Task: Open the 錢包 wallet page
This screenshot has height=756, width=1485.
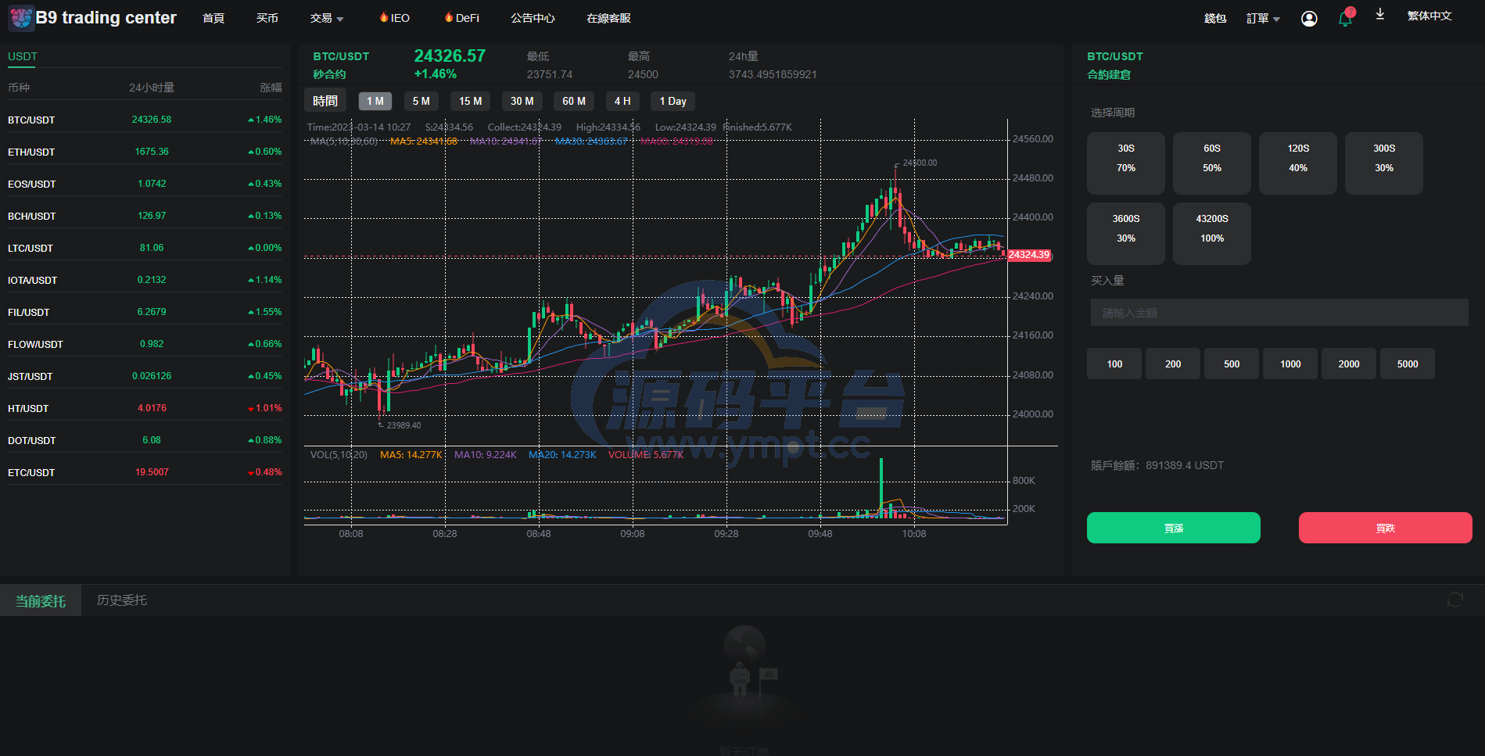Action: coord(1215,19)
